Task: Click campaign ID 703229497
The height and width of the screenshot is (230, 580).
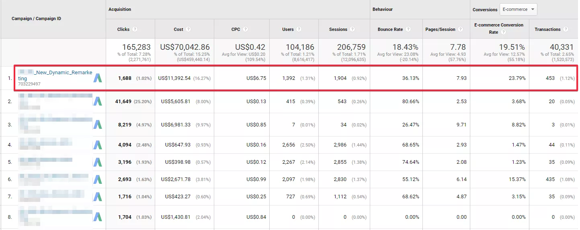Action: (x=29, y=84)
